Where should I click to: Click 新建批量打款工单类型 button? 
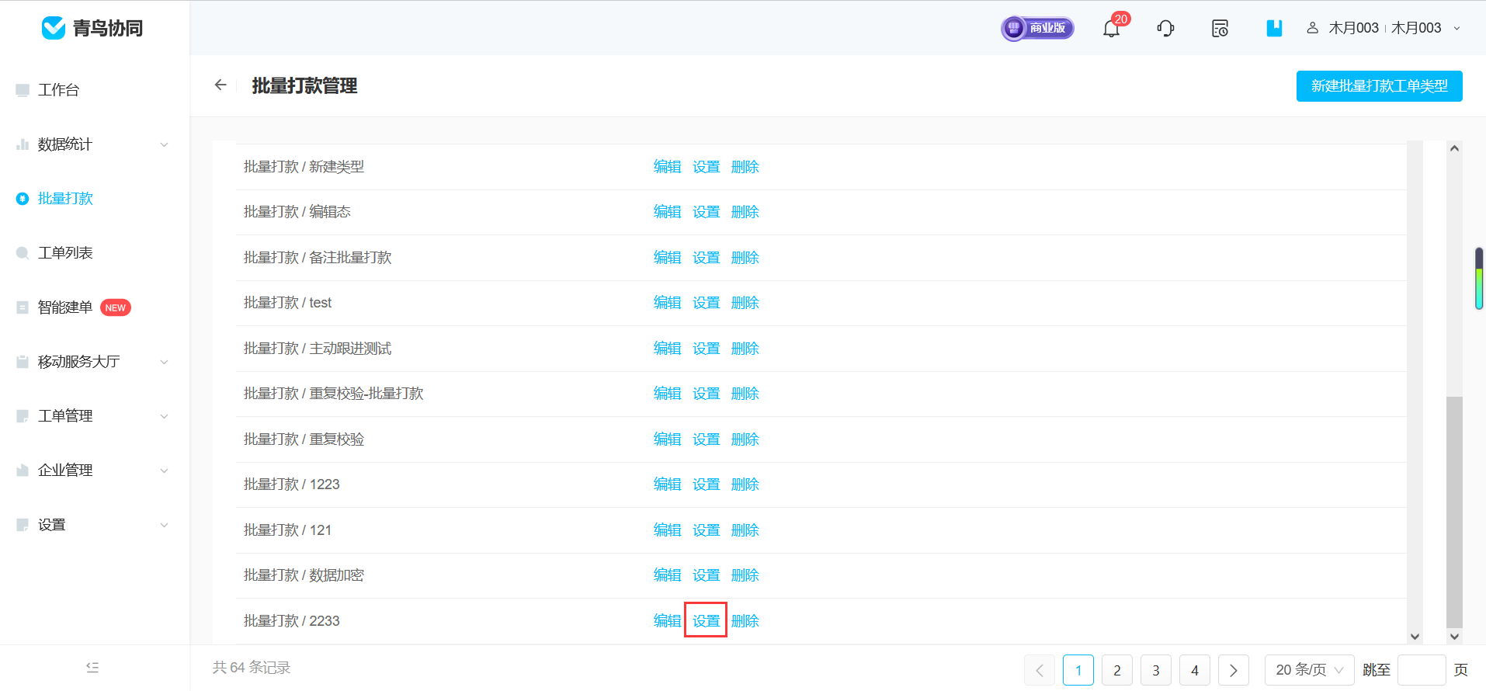click(1379, 86)
